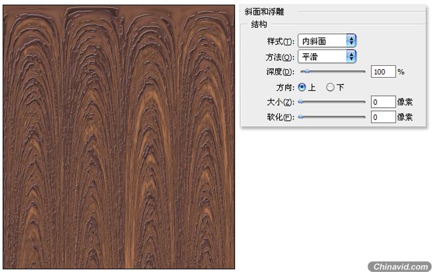Click the 方法(Q) label
The width and height of the screenshot is (433, 272).
[280, 57]
